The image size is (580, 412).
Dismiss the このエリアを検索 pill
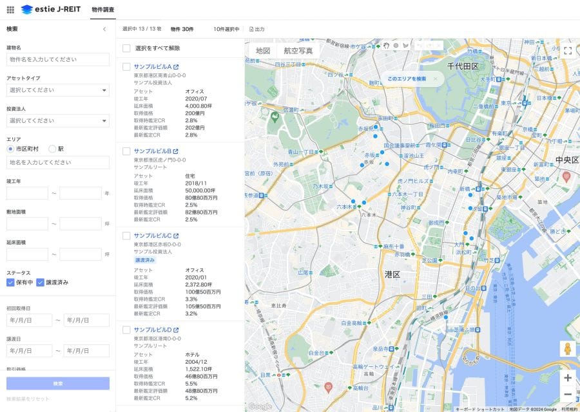tap(436, 79)
